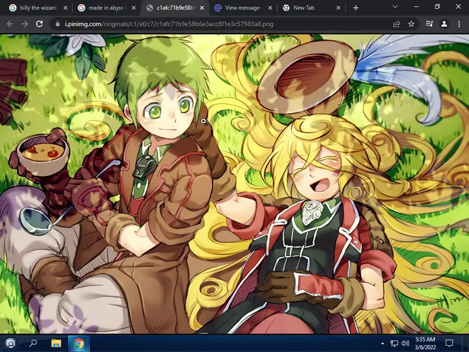Click Chrome icon in taskbar
Viewport: 469px width, 352px height.
tap(79, 343)
